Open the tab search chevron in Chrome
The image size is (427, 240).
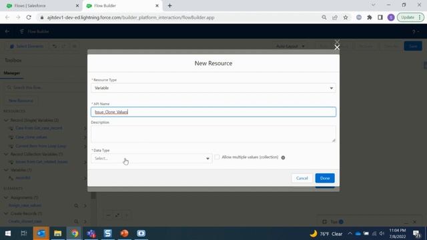[374, 5]
